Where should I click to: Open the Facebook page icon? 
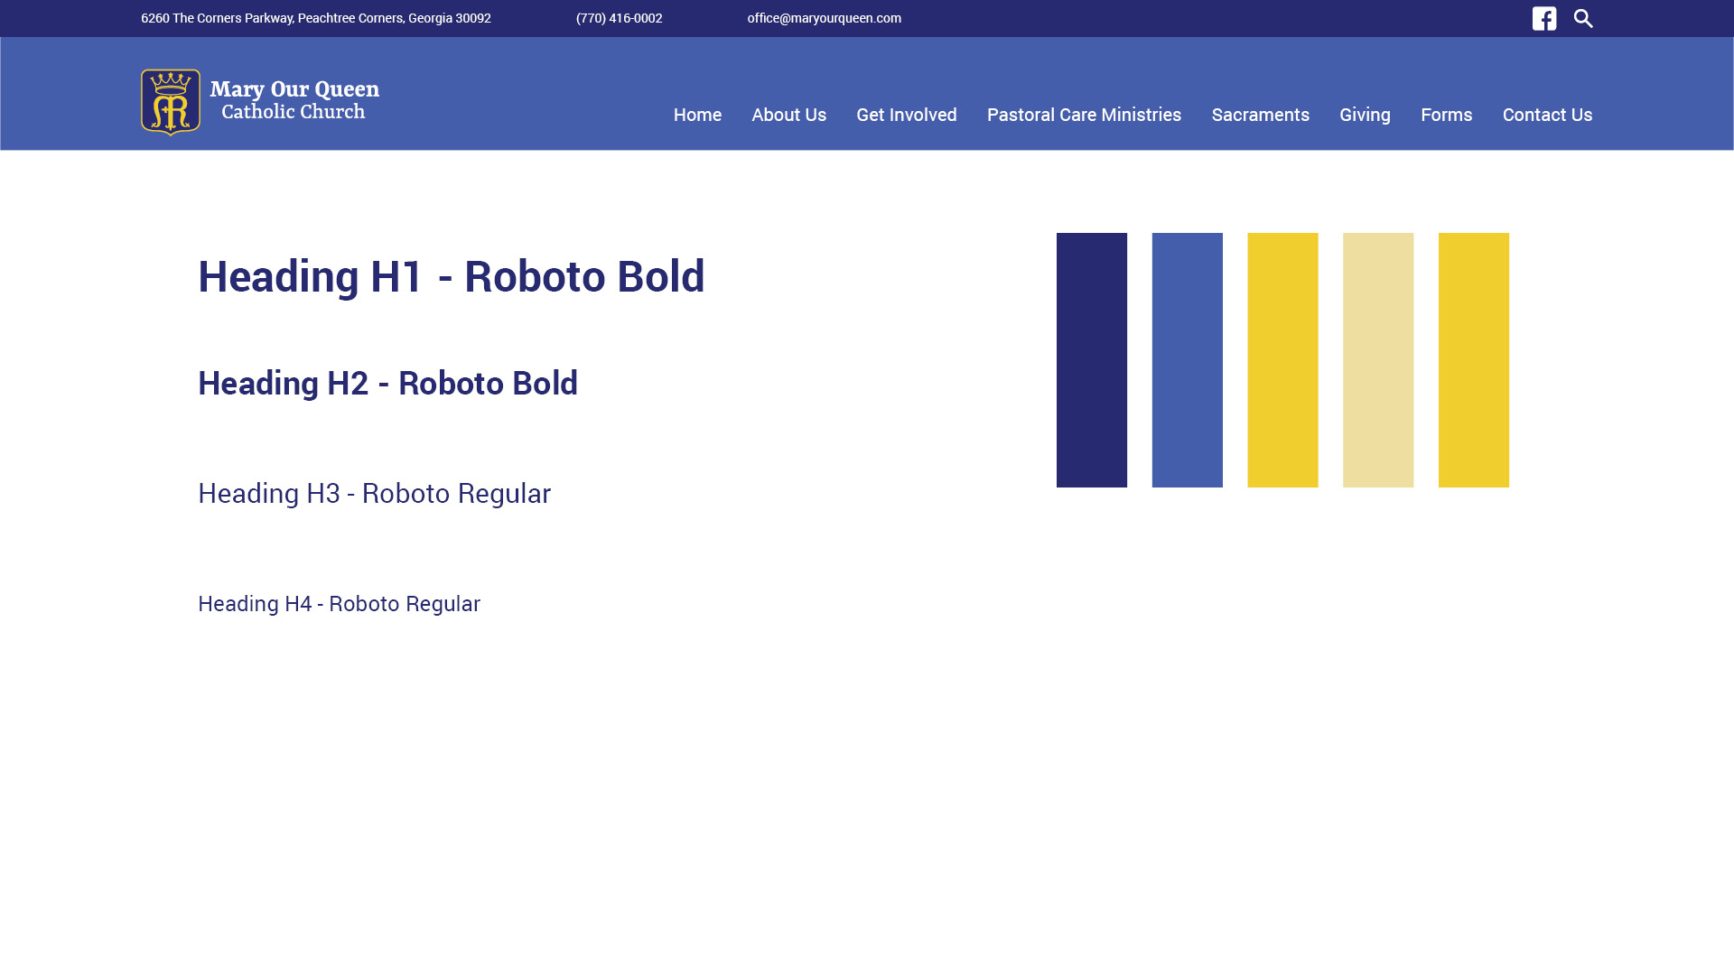click(1543, 19)
